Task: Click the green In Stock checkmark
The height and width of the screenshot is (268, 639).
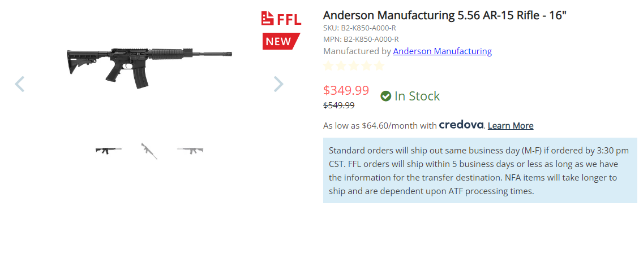Action: [x=386, y=96]
